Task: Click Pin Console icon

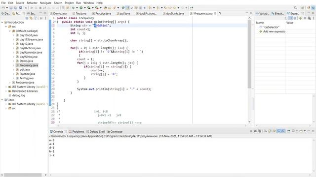Action: tap(288, 131)
